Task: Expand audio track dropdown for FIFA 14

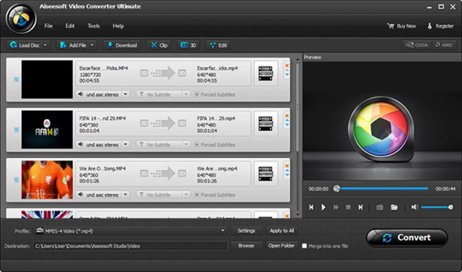Action: click(x=125, y=145)
